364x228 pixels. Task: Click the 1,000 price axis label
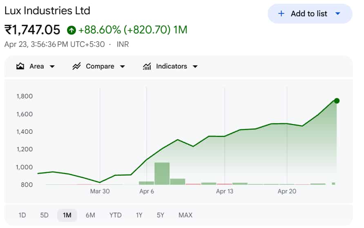point(25,167)
